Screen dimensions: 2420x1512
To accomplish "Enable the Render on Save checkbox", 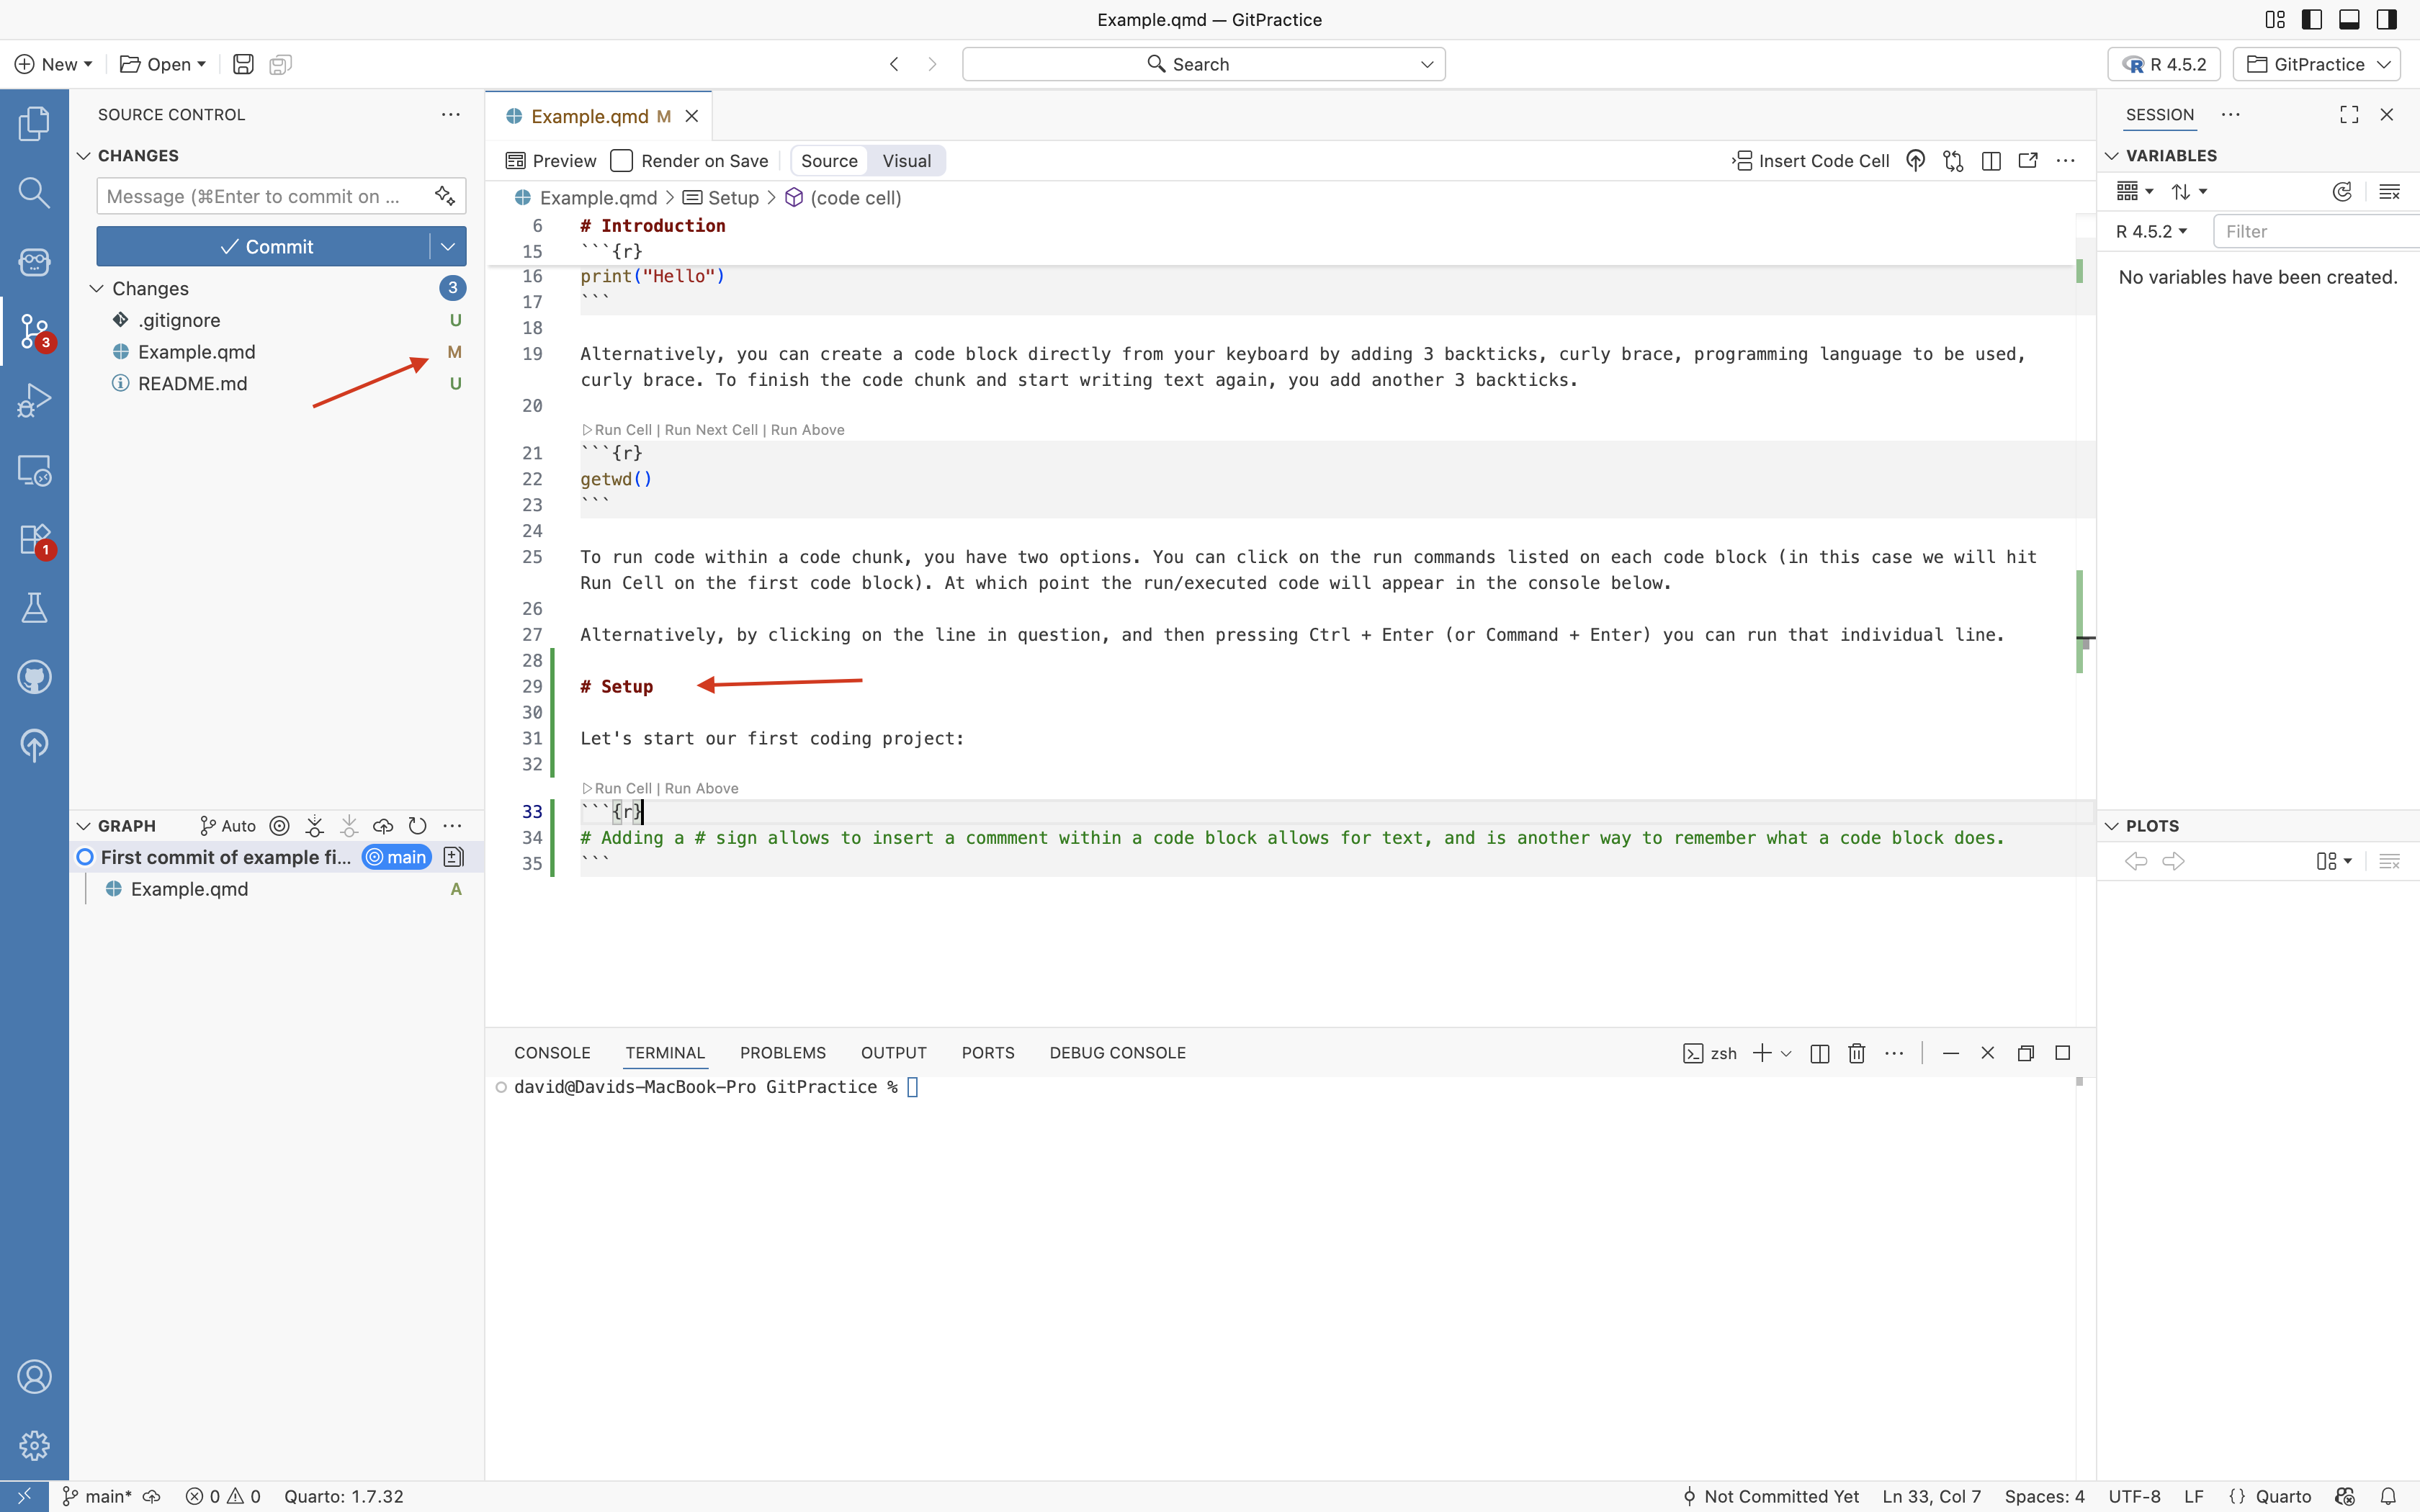I will 622,161.
